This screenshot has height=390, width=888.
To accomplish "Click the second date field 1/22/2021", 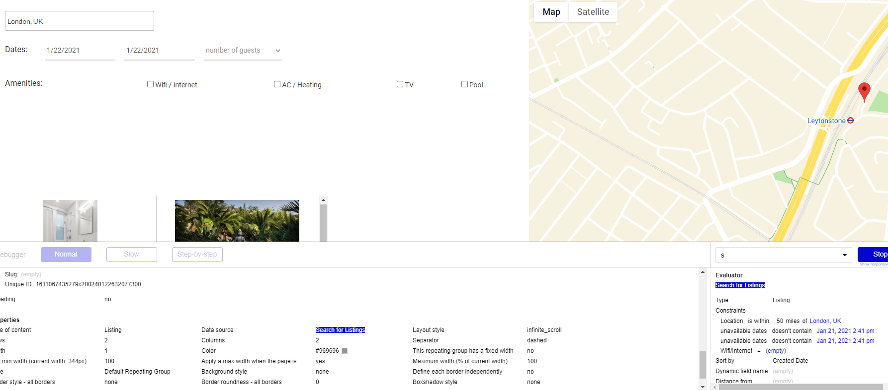I will click(x=160, y=51).
